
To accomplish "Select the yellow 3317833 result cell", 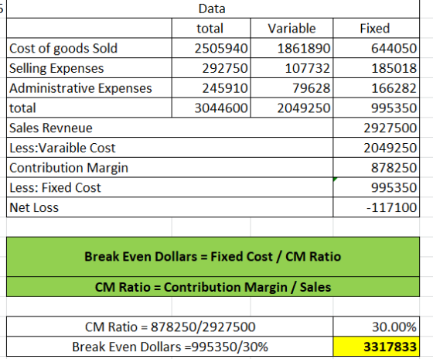I will [x=376, y=347].
